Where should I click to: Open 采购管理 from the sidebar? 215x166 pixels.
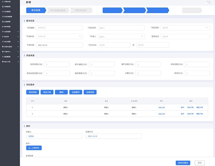click(7, 6)
